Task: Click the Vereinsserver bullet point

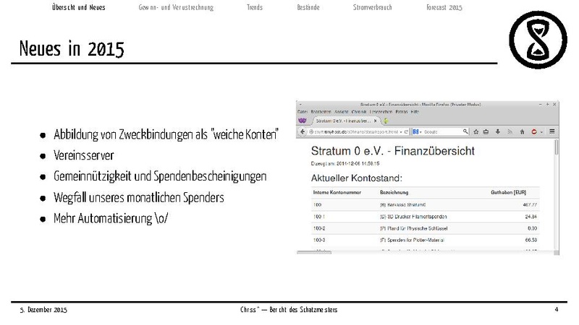Action: (83, 155)
